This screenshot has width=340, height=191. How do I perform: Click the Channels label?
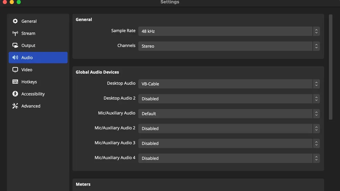(126, 45)
